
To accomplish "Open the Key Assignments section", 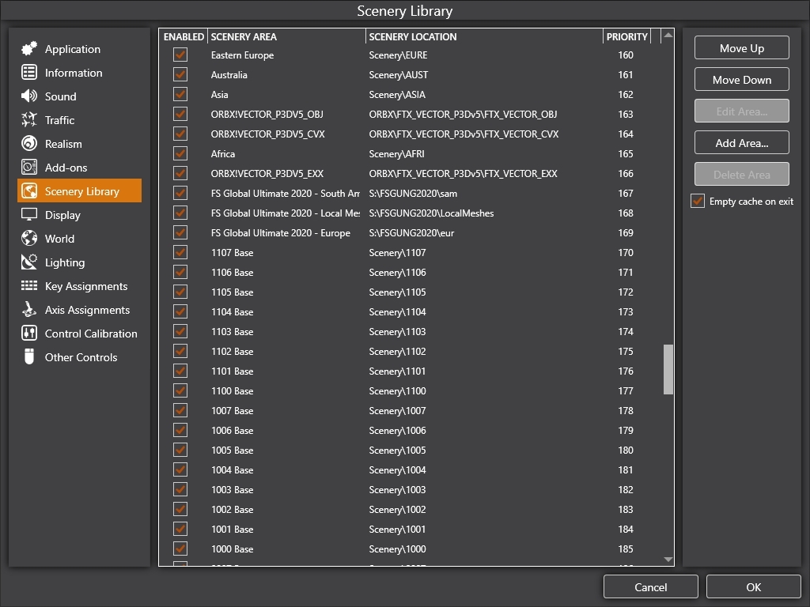I will (x=85, y=286).
